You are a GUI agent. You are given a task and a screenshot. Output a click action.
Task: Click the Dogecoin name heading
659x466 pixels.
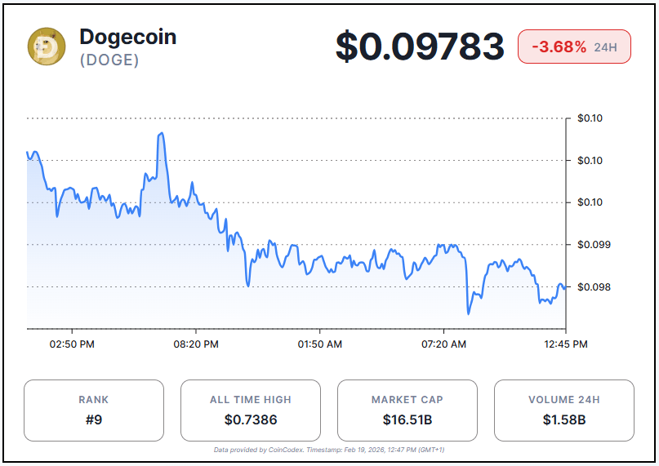(x=127, y=36)
